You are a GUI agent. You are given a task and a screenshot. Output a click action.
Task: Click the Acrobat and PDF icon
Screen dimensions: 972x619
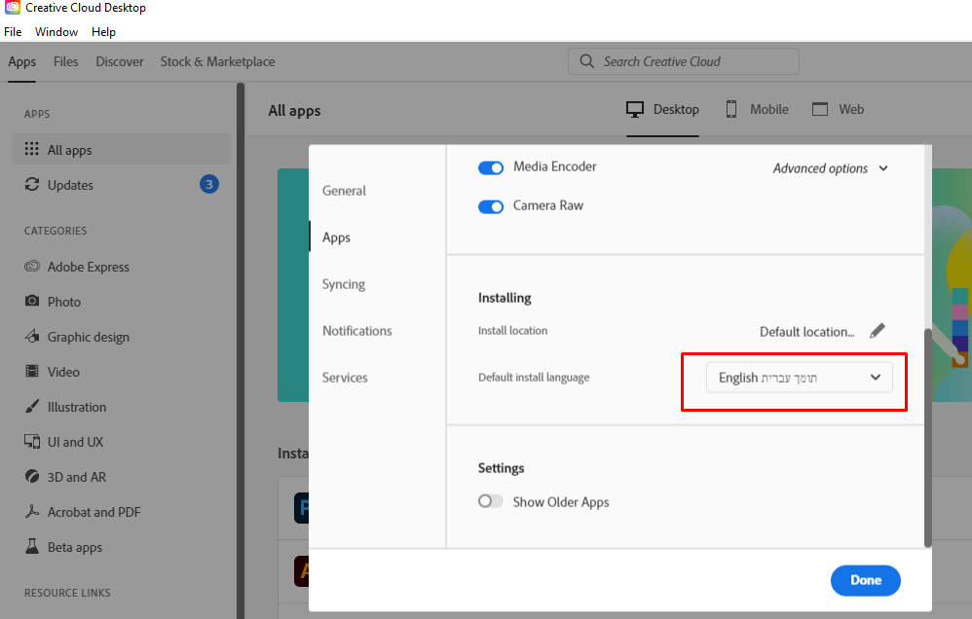[31, 511]
